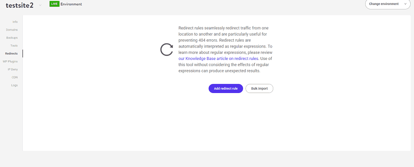This screenshot has height=167, width=414.
Task: Click the circular redirect arrow icon
Action: point(166,49)
